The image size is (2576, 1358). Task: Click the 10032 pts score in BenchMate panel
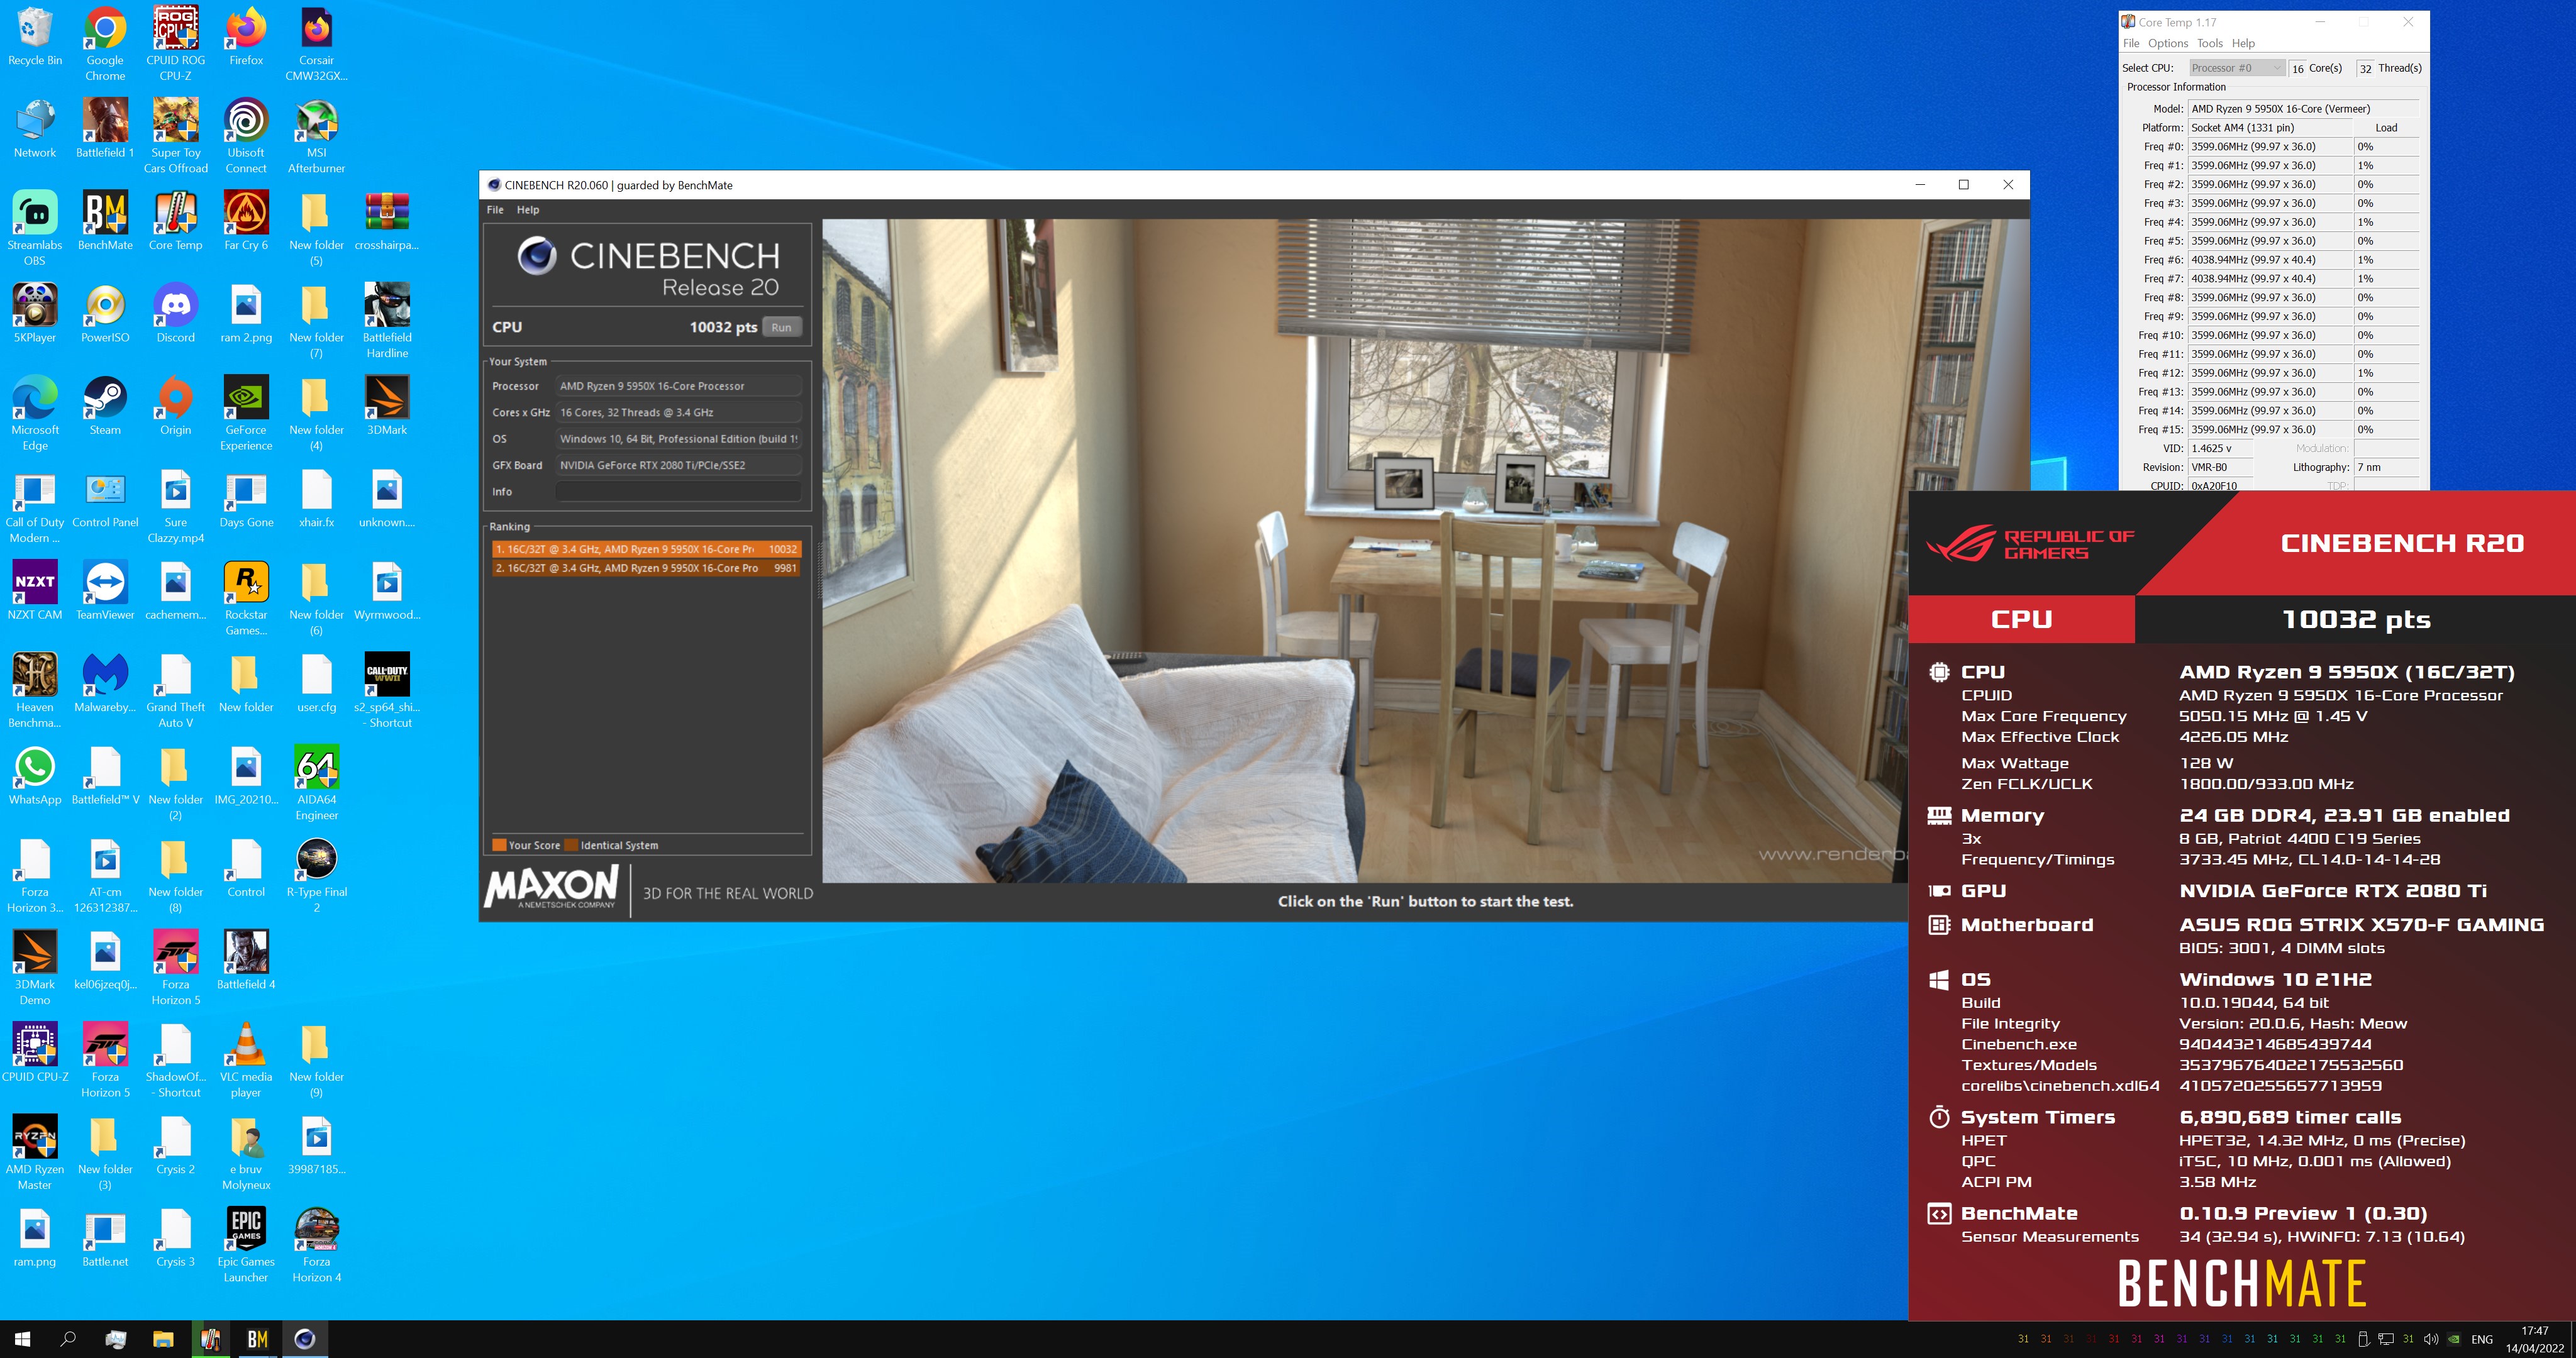2355,619
